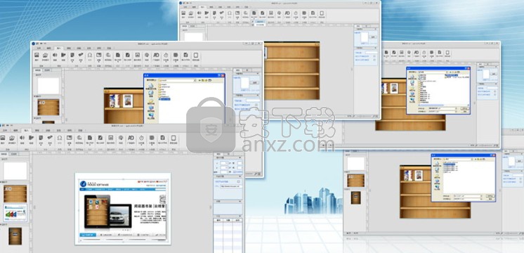This screenshot has height=253, width=524.
Task: Choose first item in open toolbar dropdown menu
Action: [260, 21]
